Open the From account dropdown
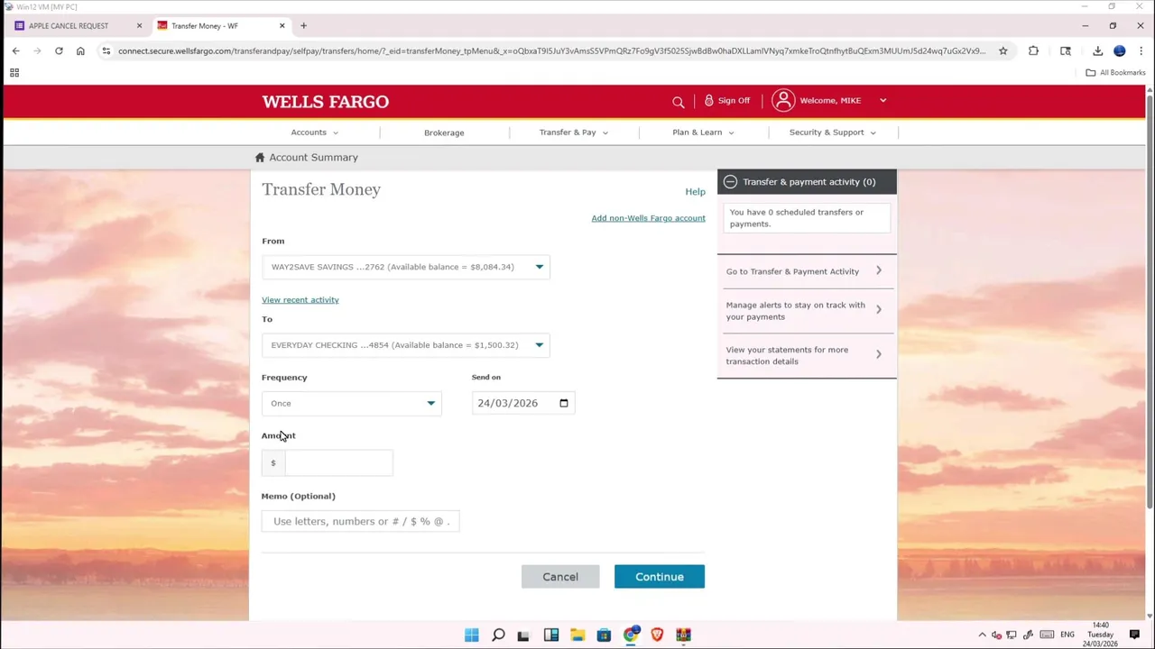This screenshot has height=649, width=1155. pos(406,267)
